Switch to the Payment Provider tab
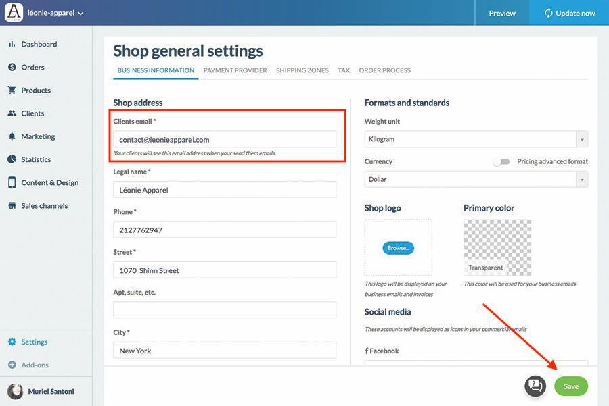The width and height of the screenshot is (609, 406). pyautogui.click(x=235, y=70)
